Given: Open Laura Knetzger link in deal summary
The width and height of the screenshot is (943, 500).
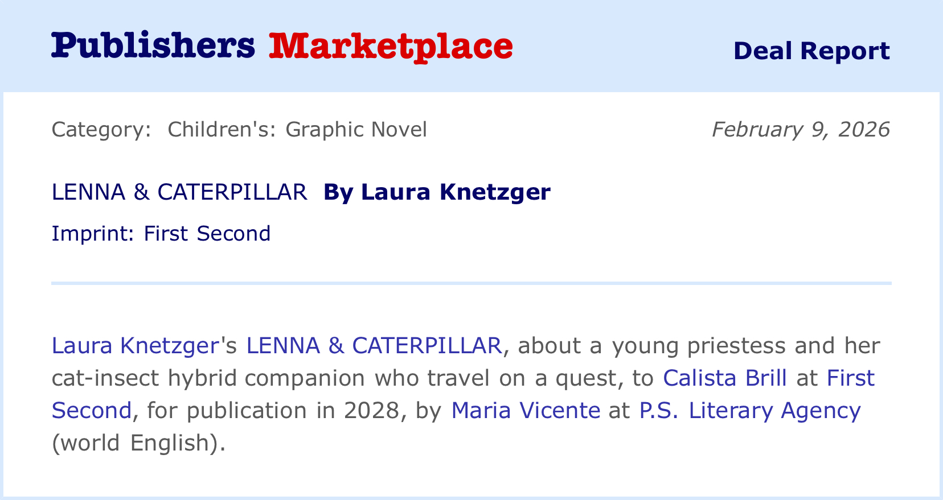Looking at the screenshot, I should point(135,346).
